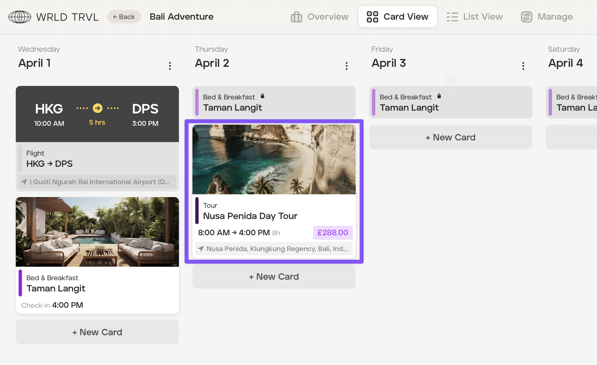Click Nusa Penida location arrow icon
This screenshot has width=597, height=365.
(x=201, y=249)
